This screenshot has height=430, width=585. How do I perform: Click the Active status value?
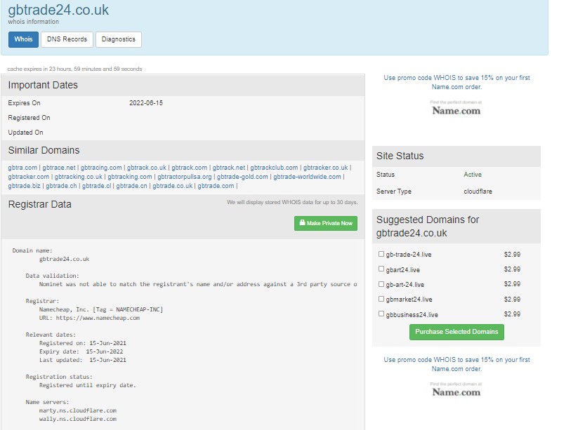tap(473, 175)
